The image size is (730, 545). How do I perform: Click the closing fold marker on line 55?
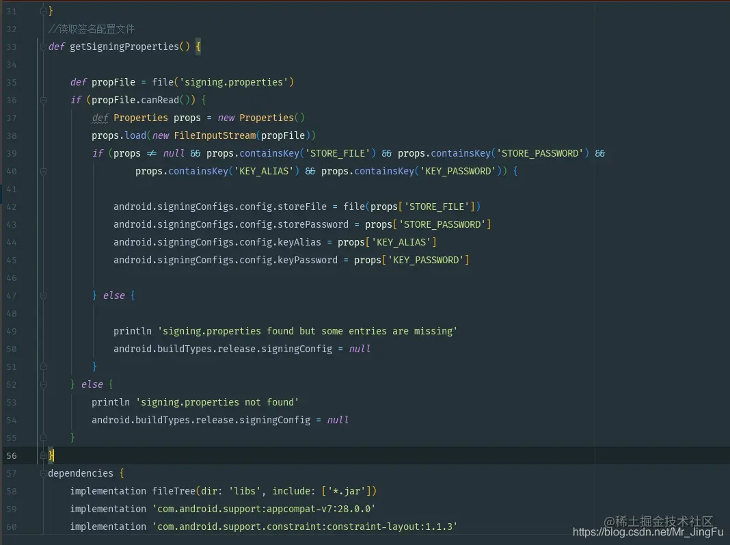tap(43, 438)
